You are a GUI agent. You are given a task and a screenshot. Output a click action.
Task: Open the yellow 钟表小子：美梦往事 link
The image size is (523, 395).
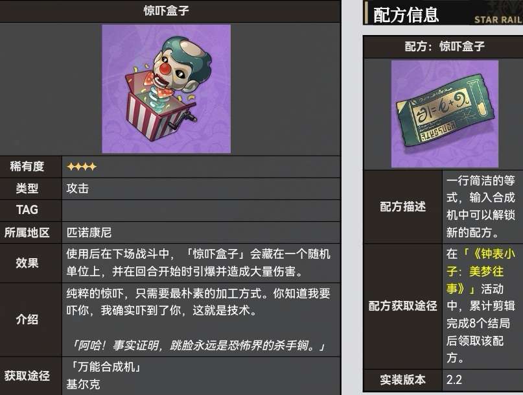coord(481,271)
